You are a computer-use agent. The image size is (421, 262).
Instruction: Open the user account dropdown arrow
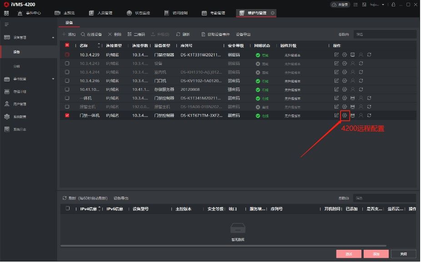click(x=383, y=5)
